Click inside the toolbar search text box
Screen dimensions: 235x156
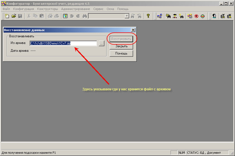pos(107,16)
